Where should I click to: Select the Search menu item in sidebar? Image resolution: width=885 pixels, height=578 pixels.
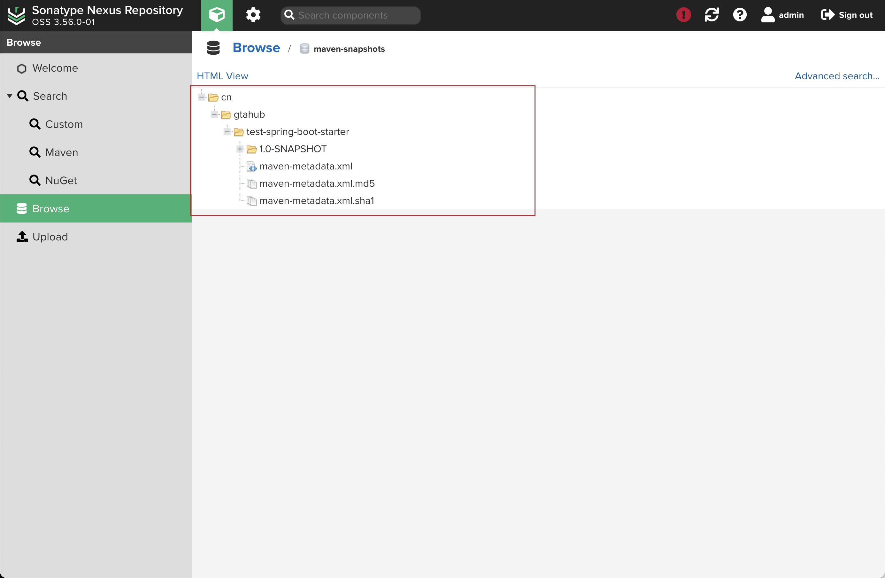[49, 96]
